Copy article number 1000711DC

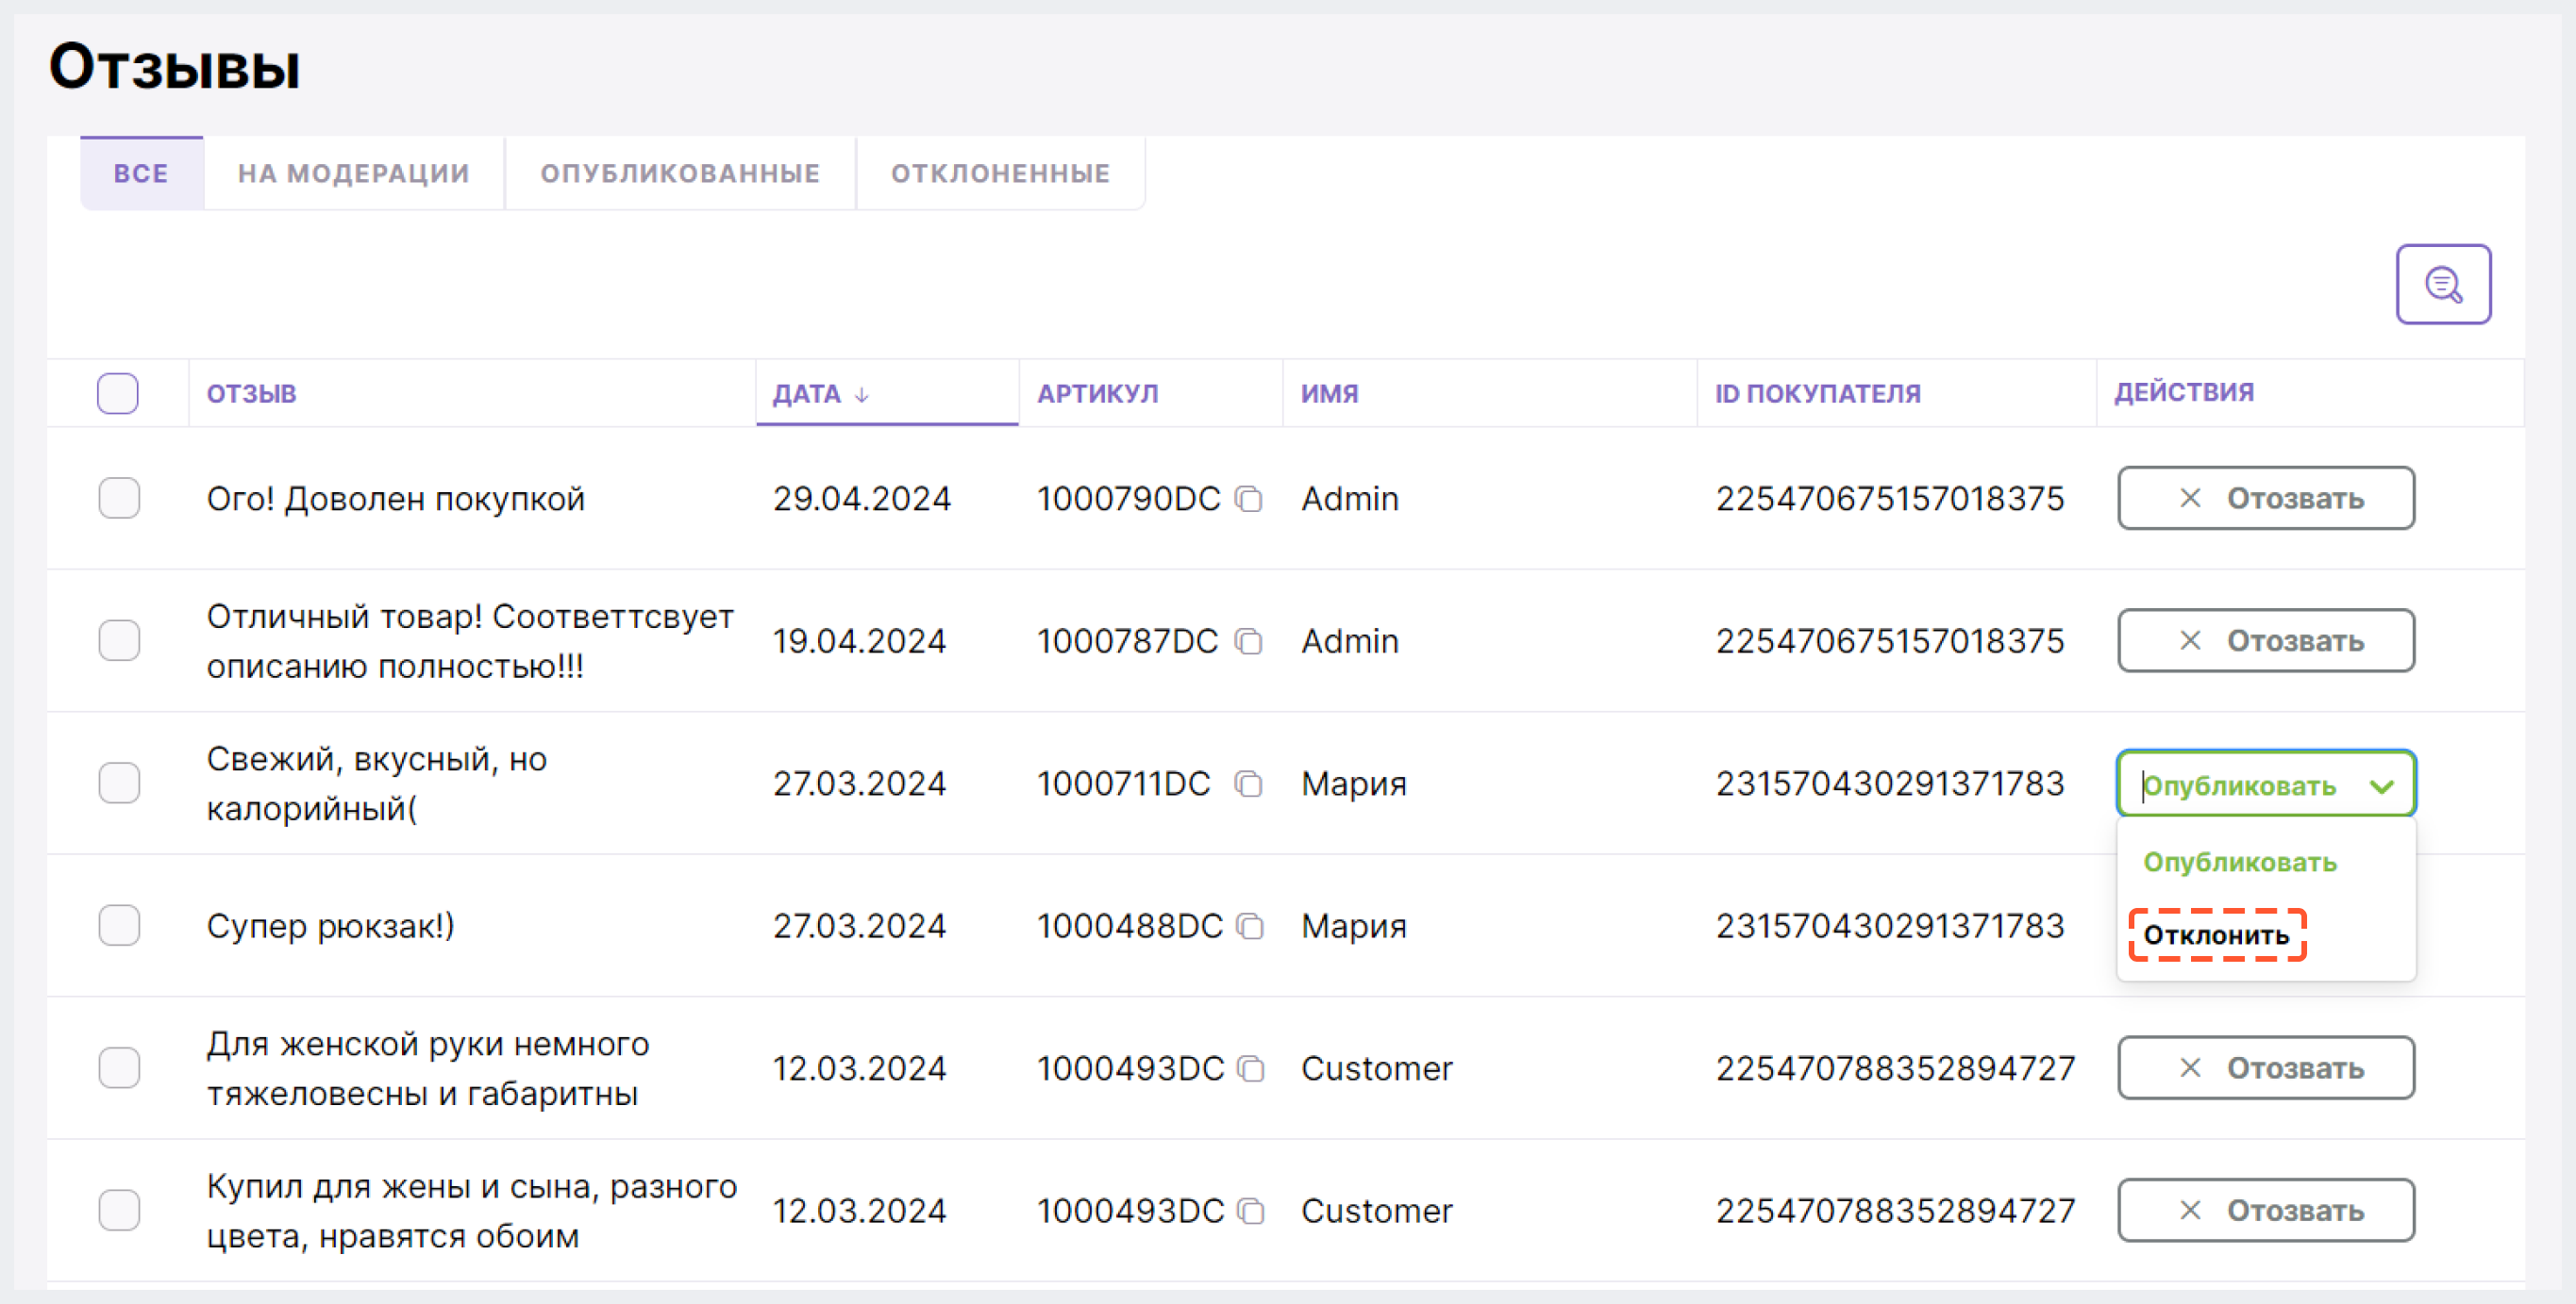tap(1249, 784)
